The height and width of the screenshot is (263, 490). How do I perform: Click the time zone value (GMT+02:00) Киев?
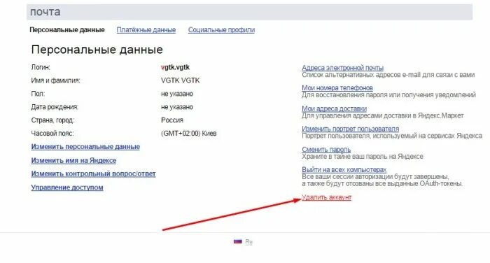tap(189, 134)
